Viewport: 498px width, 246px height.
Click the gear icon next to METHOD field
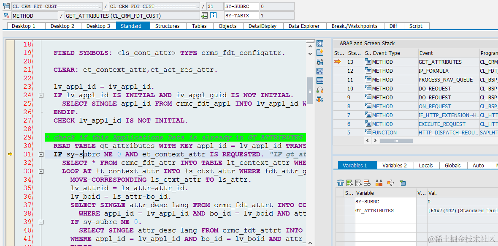click(x=6, y=16)
